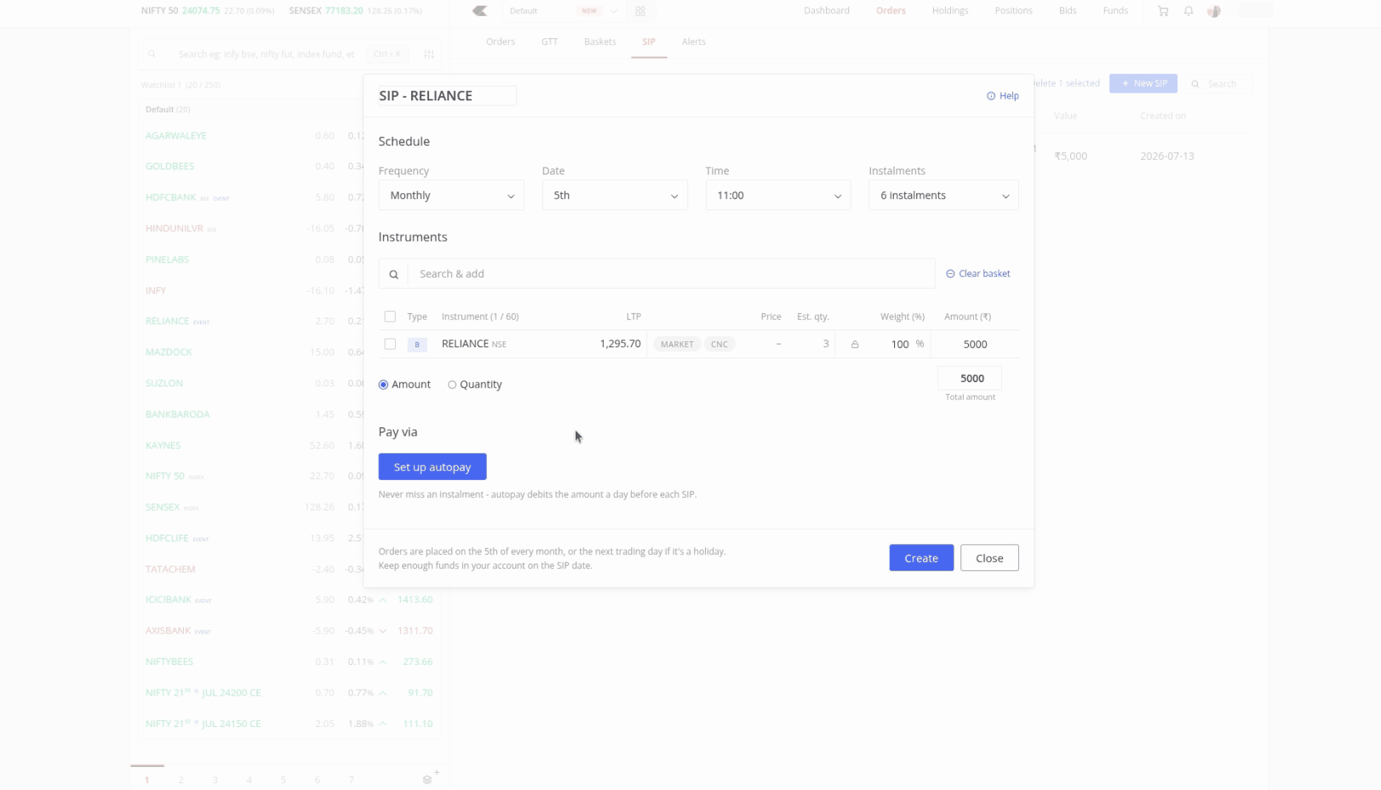
Task: Go to the Dashboard menu
Action: click(827, 11)
